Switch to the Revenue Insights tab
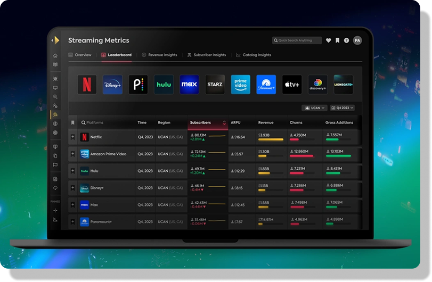 (x=159, y=55)
